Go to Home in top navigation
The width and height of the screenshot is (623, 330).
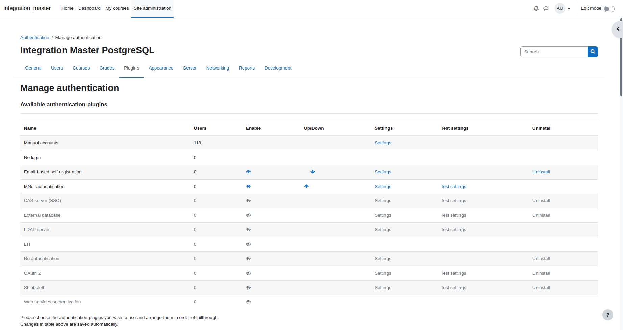(x=67, y=8)
